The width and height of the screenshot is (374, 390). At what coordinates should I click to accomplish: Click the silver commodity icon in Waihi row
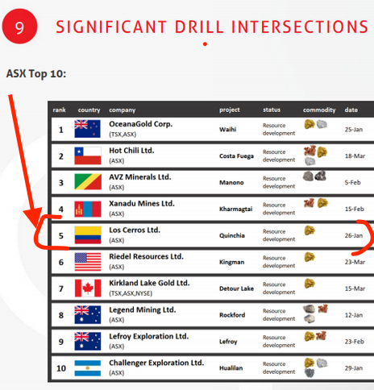tap(322, 124)
